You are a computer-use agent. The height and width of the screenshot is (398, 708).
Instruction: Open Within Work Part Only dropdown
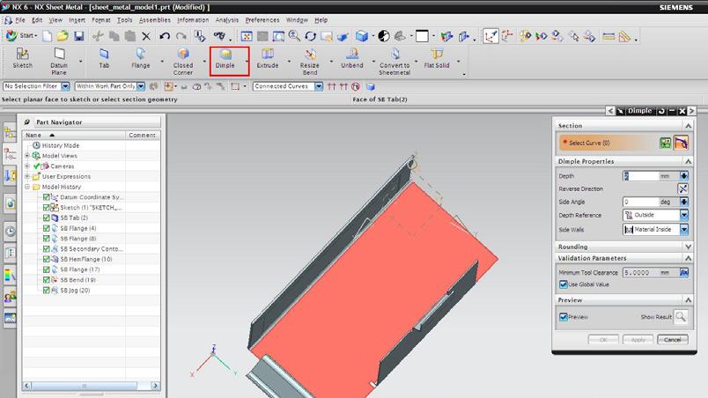tap(141, 86)
